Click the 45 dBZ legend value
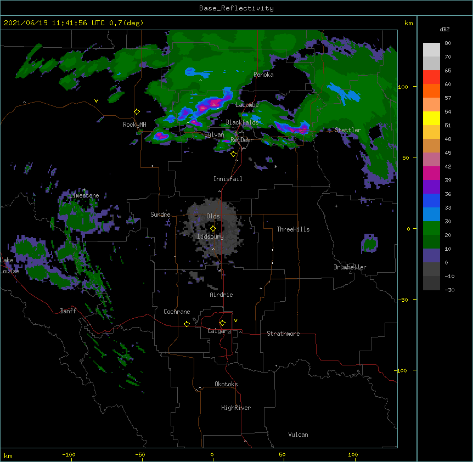This screenshot has width=473, height=462. (448, 153)
